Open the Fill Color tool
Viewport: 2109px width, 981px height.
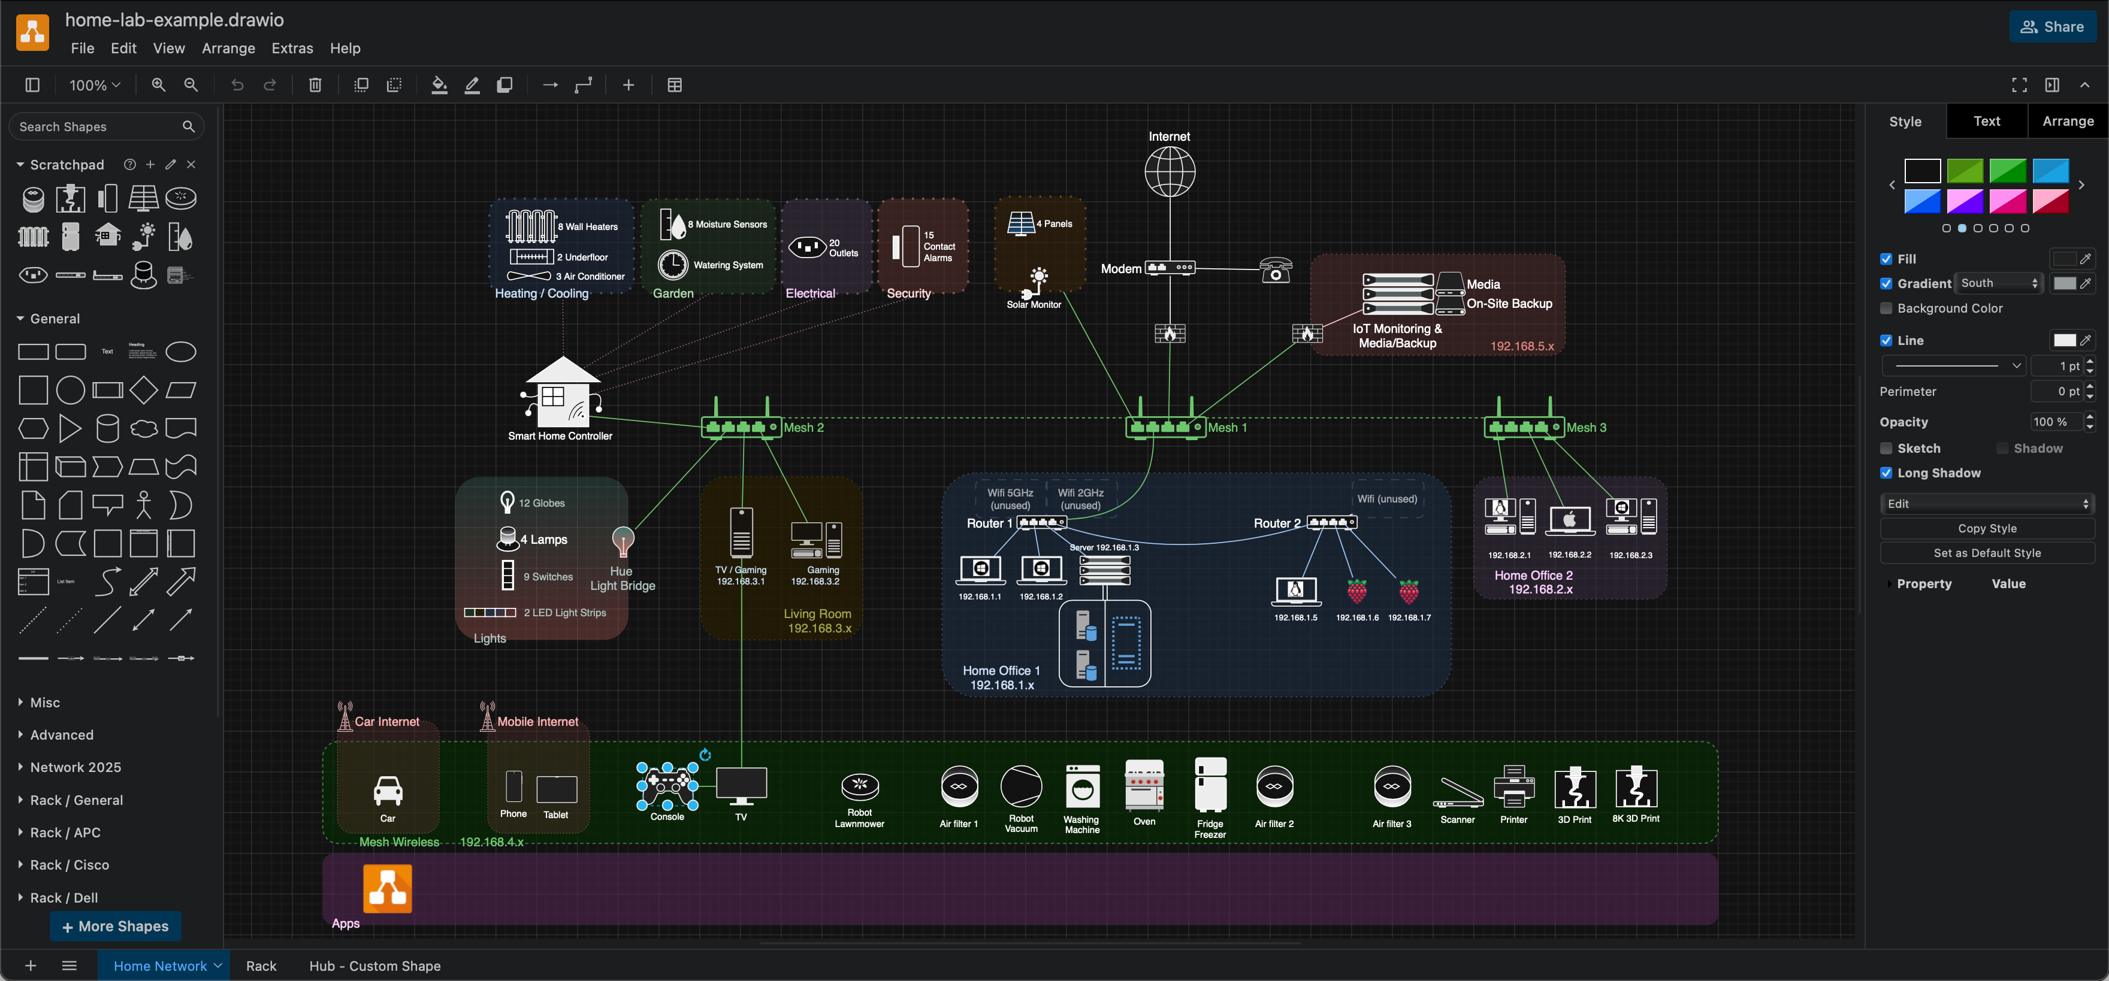coord(440,84)
